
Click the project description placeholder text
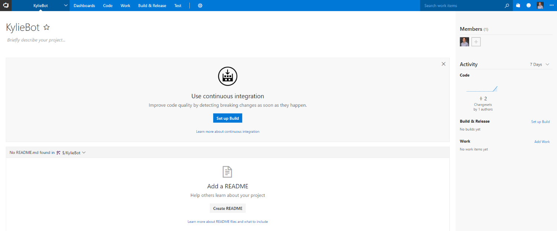pos(36,40)
